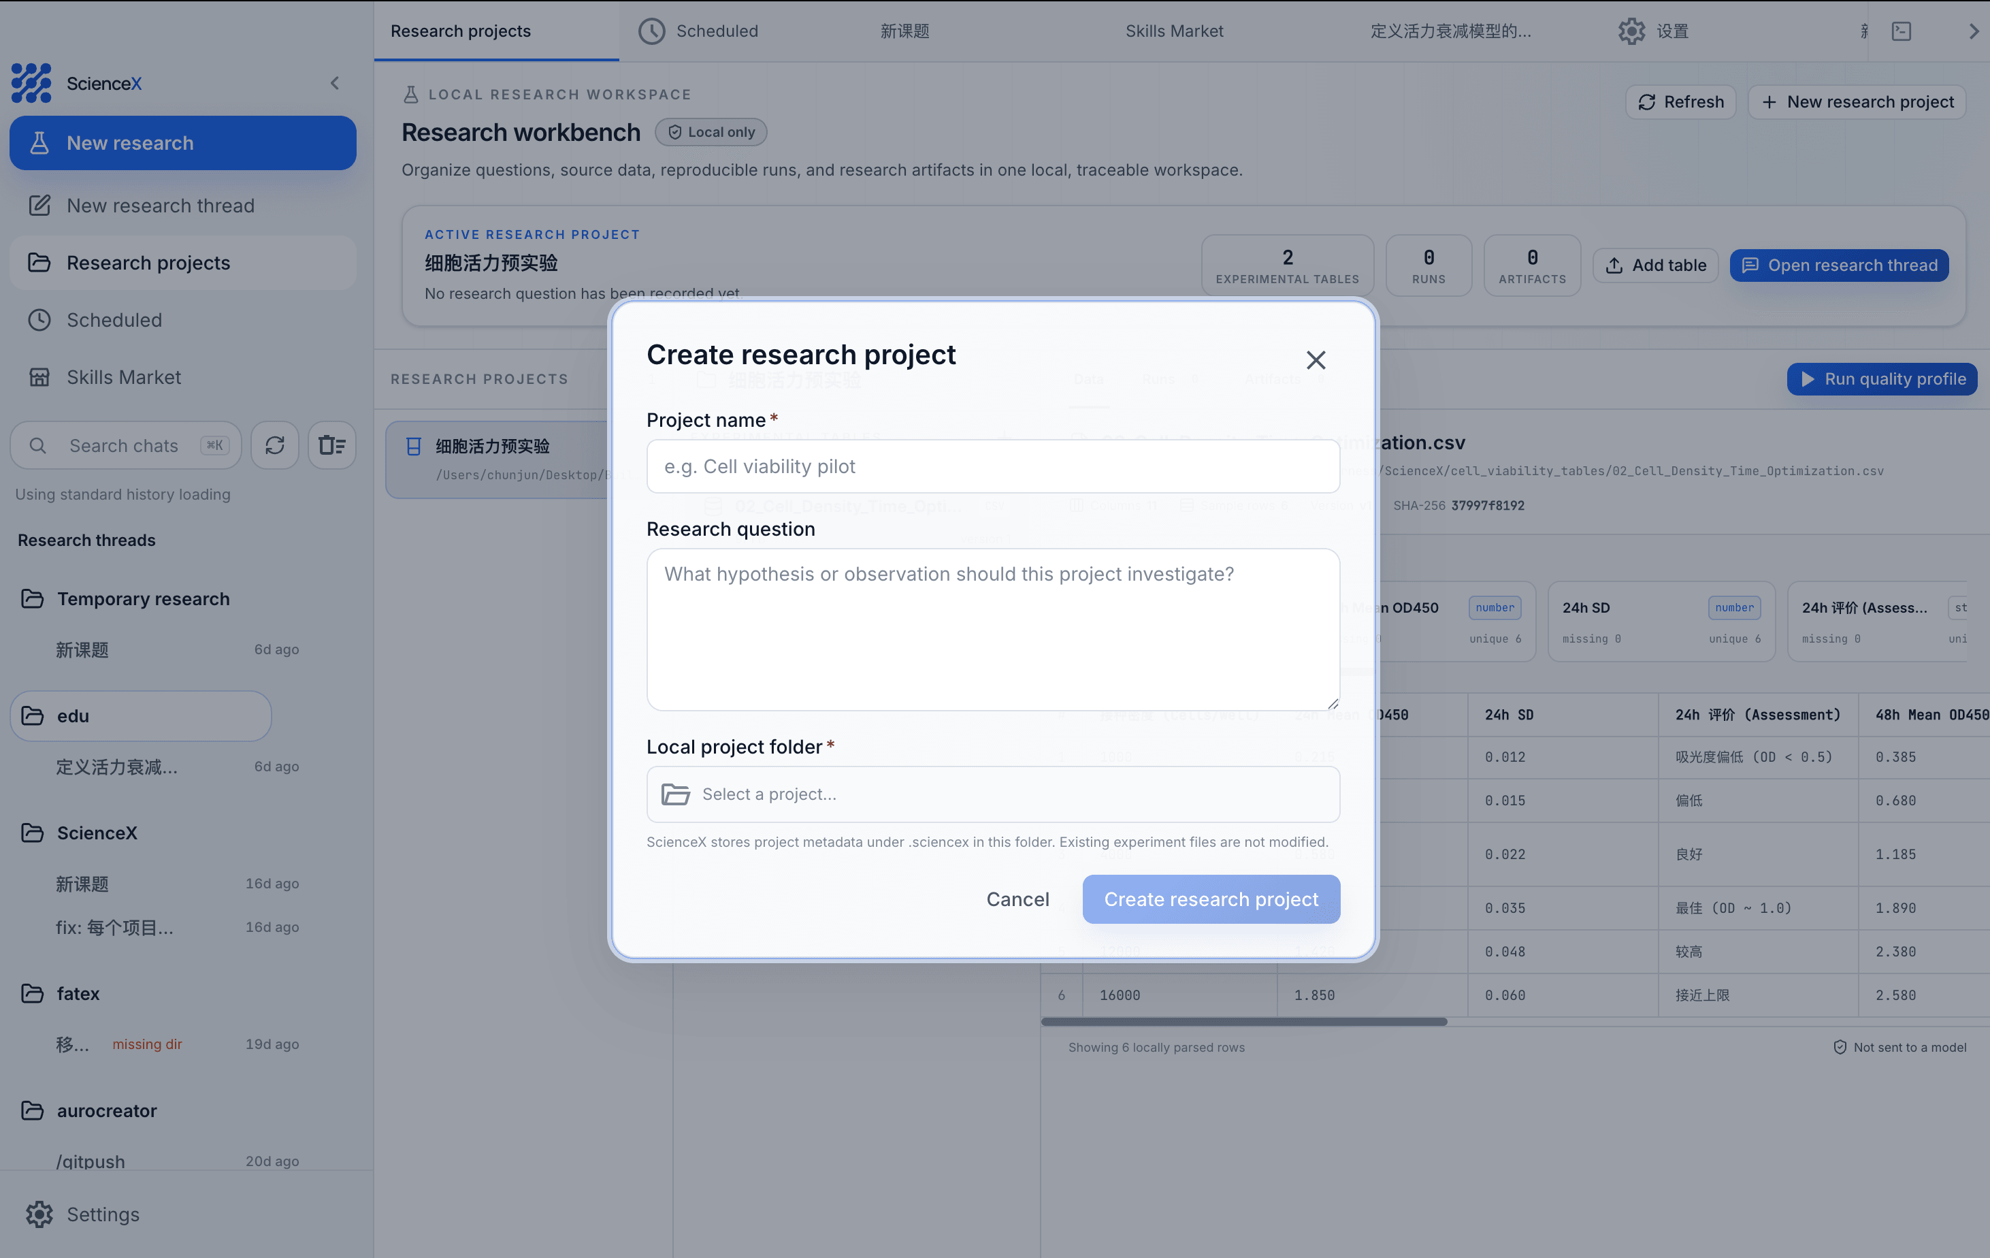Click the Create research project submit button

point(1211,899)
